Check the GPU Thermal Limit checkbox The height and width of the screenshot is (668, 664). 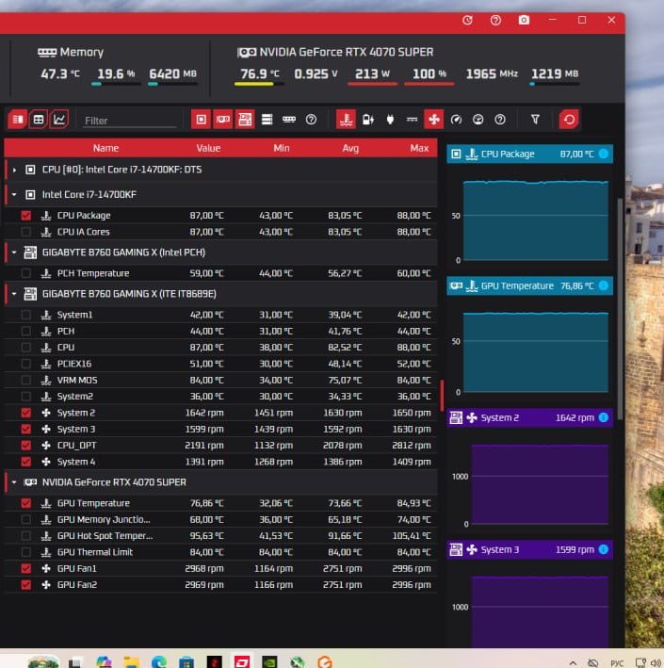pos(26,552)
